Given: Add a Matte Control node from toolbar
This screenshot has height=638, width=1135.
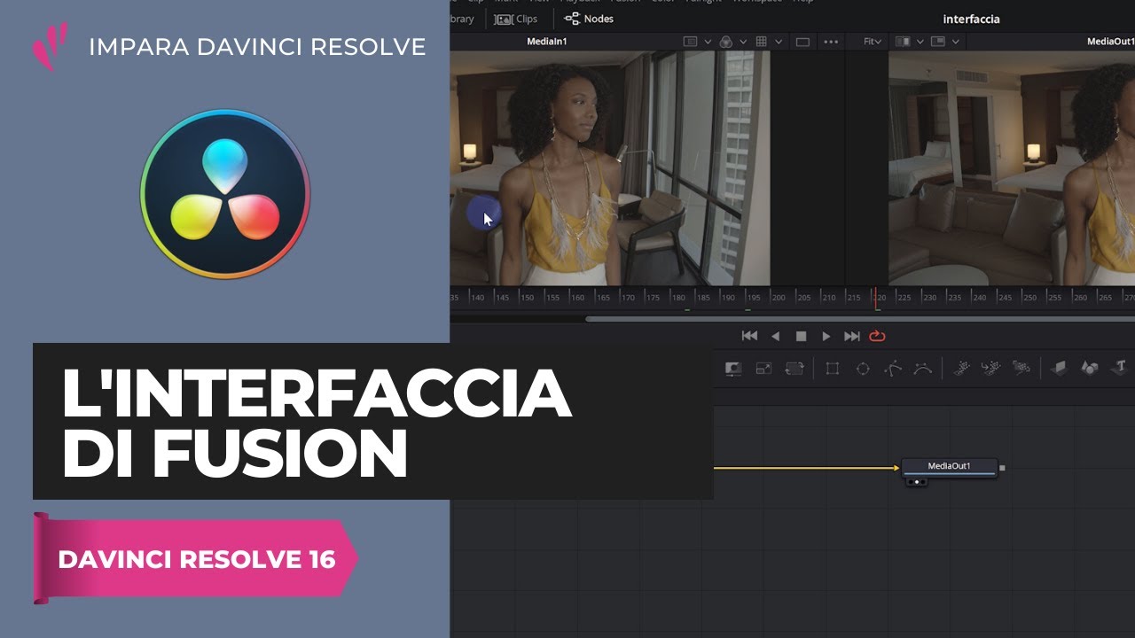Looking at the screenshot, I should tap(733, 368).
